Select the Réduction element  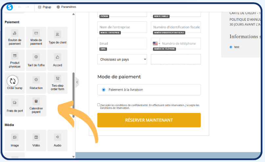tap(36, 83)
